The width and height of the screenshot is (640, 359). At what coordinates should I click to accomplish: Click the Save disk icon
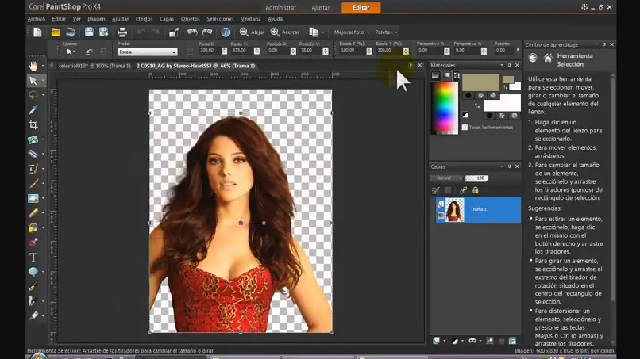coord(89,32)
